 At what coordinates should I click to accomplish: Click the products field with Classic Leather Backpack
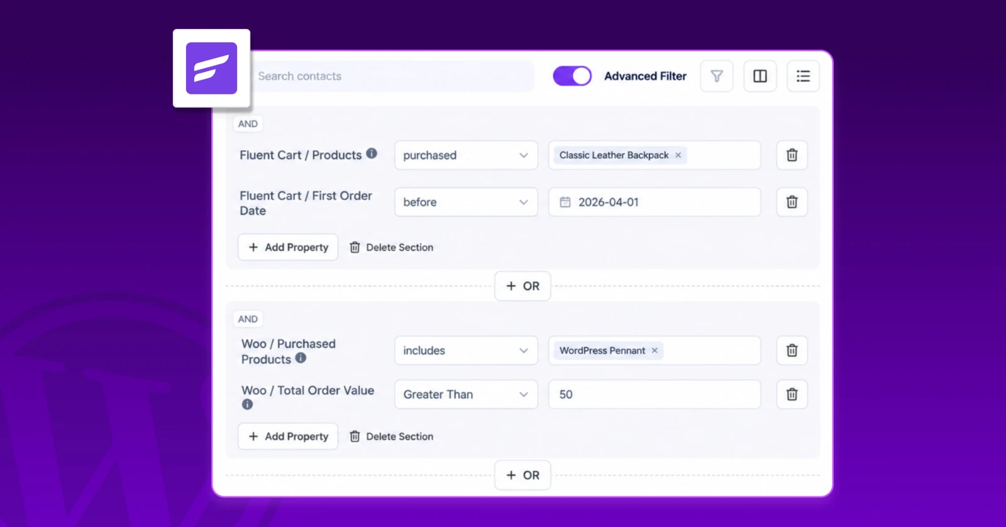[655, 155]
